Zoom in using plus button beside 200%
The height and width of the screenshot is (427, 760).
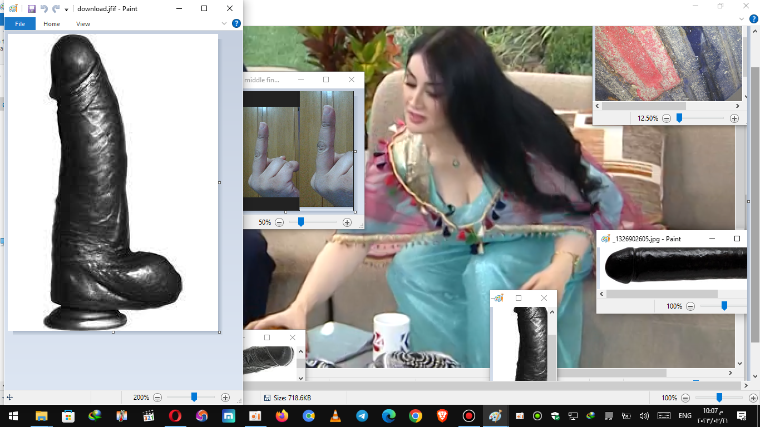225,398
